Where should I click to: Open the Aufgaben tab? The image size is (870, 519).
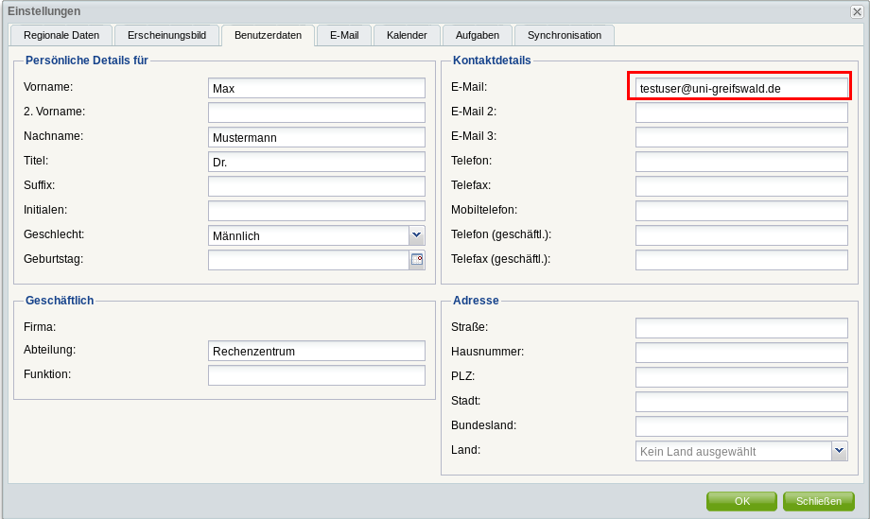tap(478, 35)
